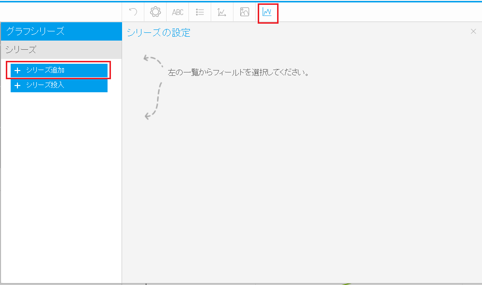
Task: Close the シリーズの設定 panel
Action: (473, 31)
